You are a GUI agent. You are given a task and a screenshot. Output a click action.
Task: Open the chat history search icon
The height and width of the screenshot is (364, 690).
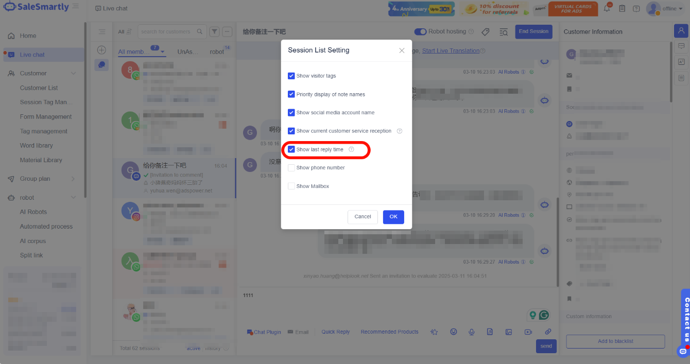tap(504, 32)
